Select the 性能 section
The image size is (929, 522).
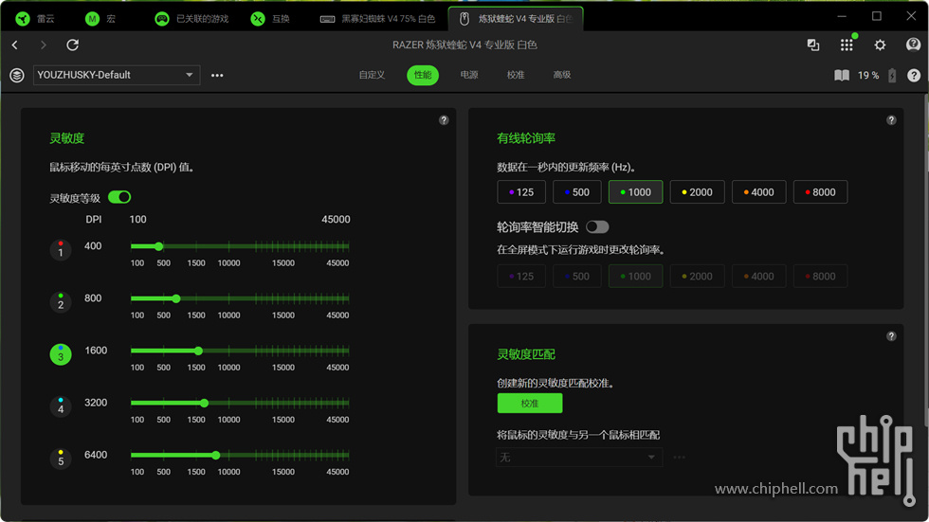pos(423,75)
